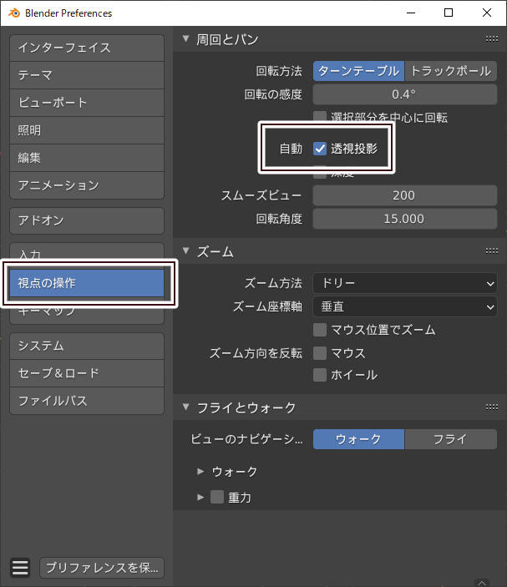Maximize the Blender Preferences window

pos(449,13)
